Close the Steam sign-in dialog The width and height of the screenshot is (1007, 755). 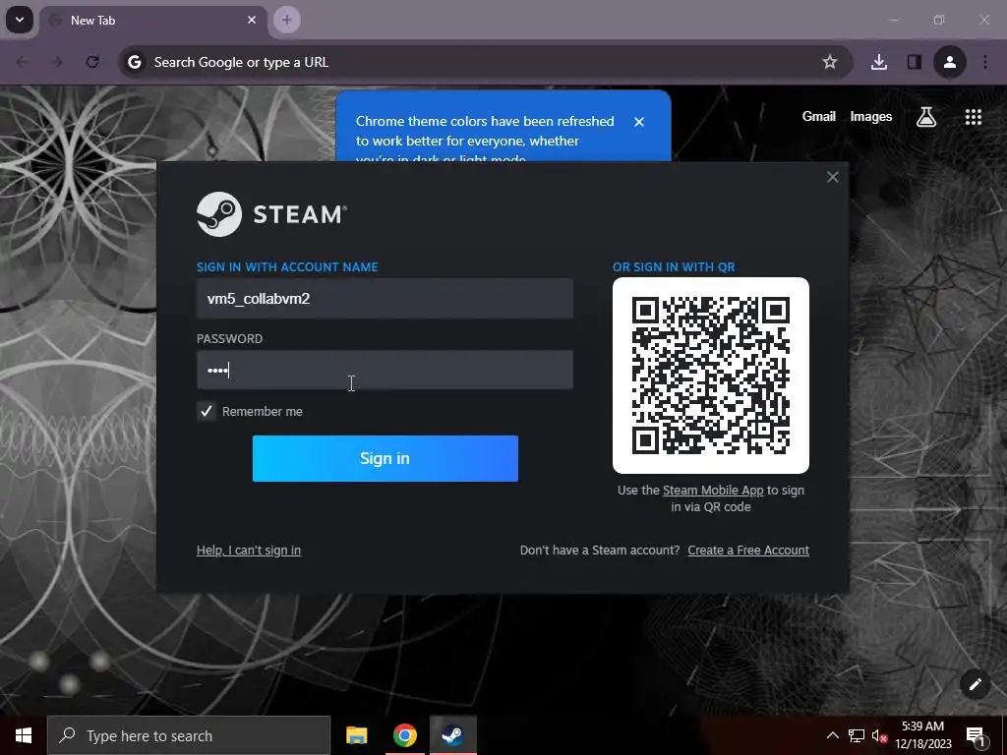click(x=832, y=177)
